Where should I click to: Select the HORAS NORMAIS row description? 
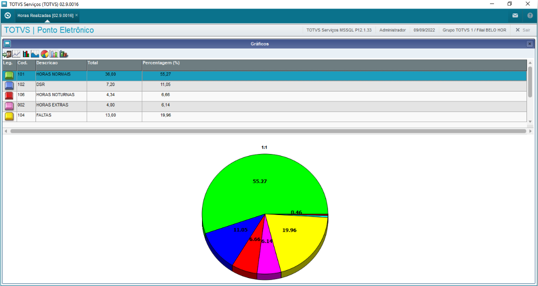[53, 74]
